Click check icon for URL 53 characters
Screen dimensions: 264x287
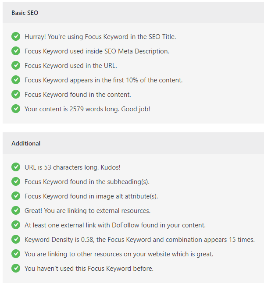pyautogui.click(x=16, y=167)
